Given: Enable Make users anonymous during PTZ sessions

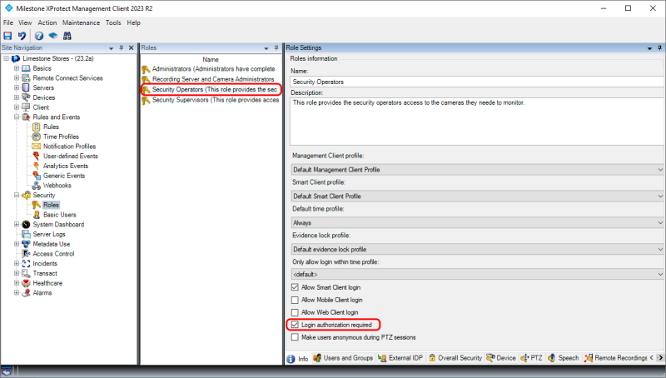Looking at the screenshot, I should coord(295,337).
